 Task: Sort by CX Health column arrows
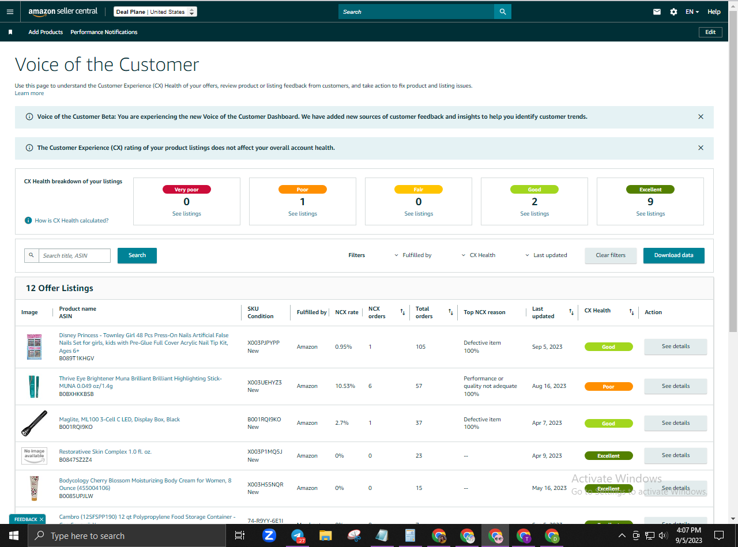631,312
